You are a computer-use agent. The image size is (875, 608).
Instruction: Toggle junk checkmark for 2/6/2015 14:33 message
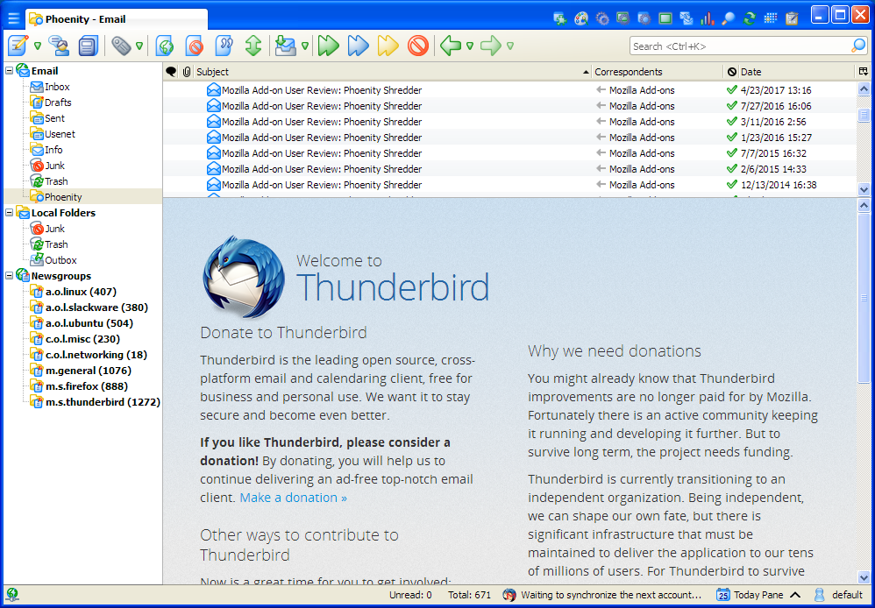[731, 168]
